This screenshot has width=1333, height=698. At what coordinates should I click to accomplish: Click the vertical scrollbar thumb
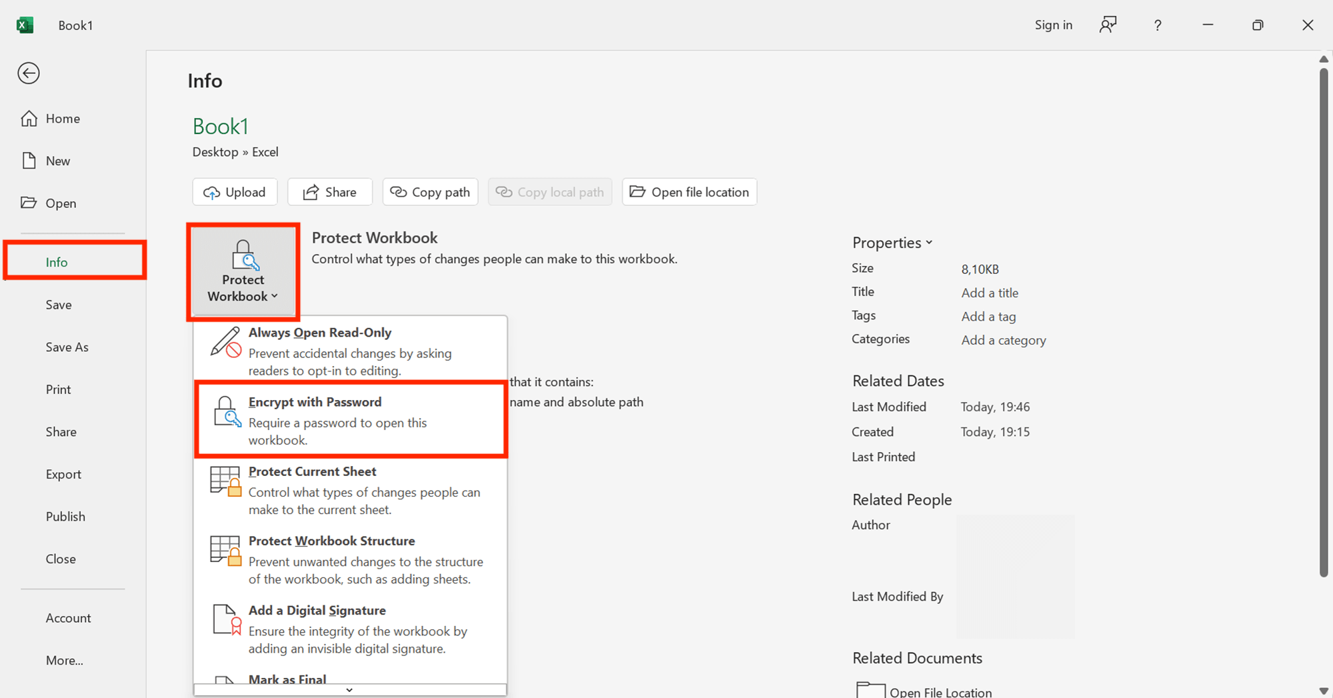1324,322
